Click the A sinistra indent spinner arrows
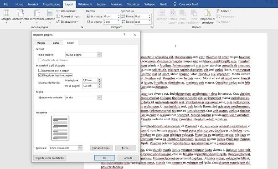Image resolution: width=278 pixels, height=169 pixels. pyautogui.click(x=119, y=16)
